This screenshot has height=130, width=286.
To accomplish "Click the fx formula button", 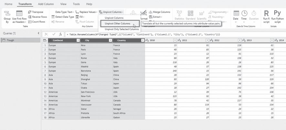I will pos(60,34).
